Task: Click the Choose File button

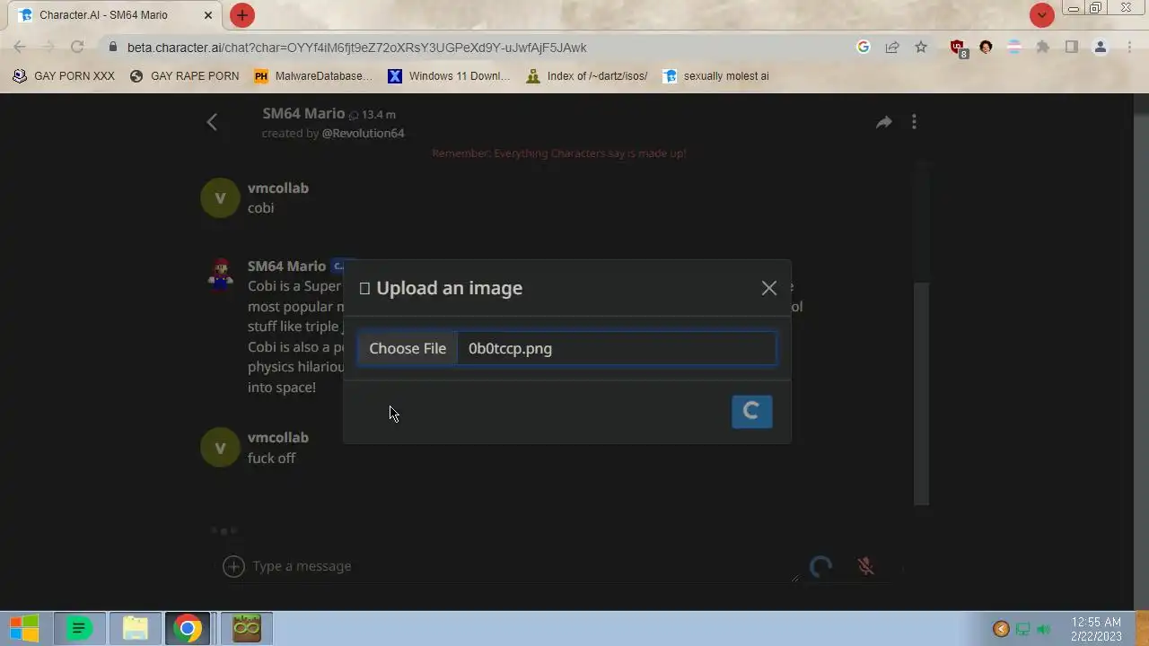Action: click(x=408, y=348)
